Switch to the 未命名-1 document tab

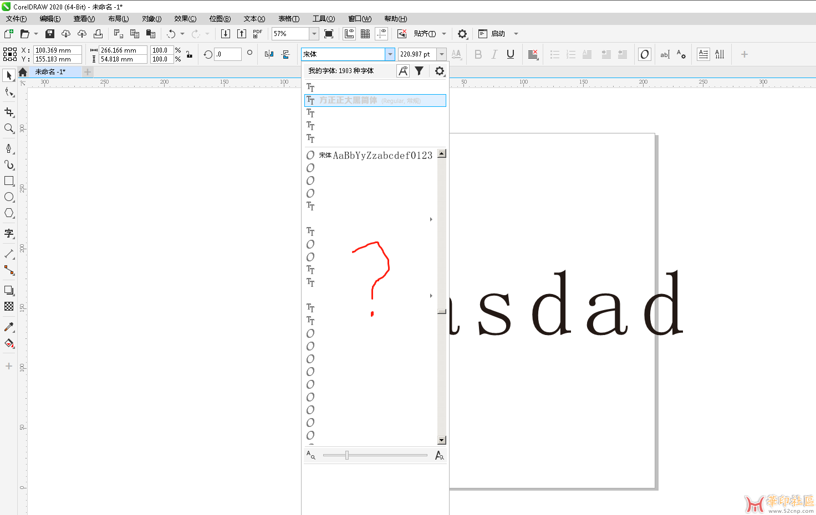pyautogui.click(x=50, y=72)
